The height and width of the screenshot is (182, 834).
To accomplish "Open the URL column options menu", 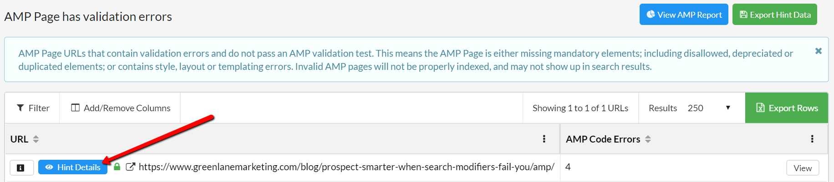I will (x=544, y=139).
